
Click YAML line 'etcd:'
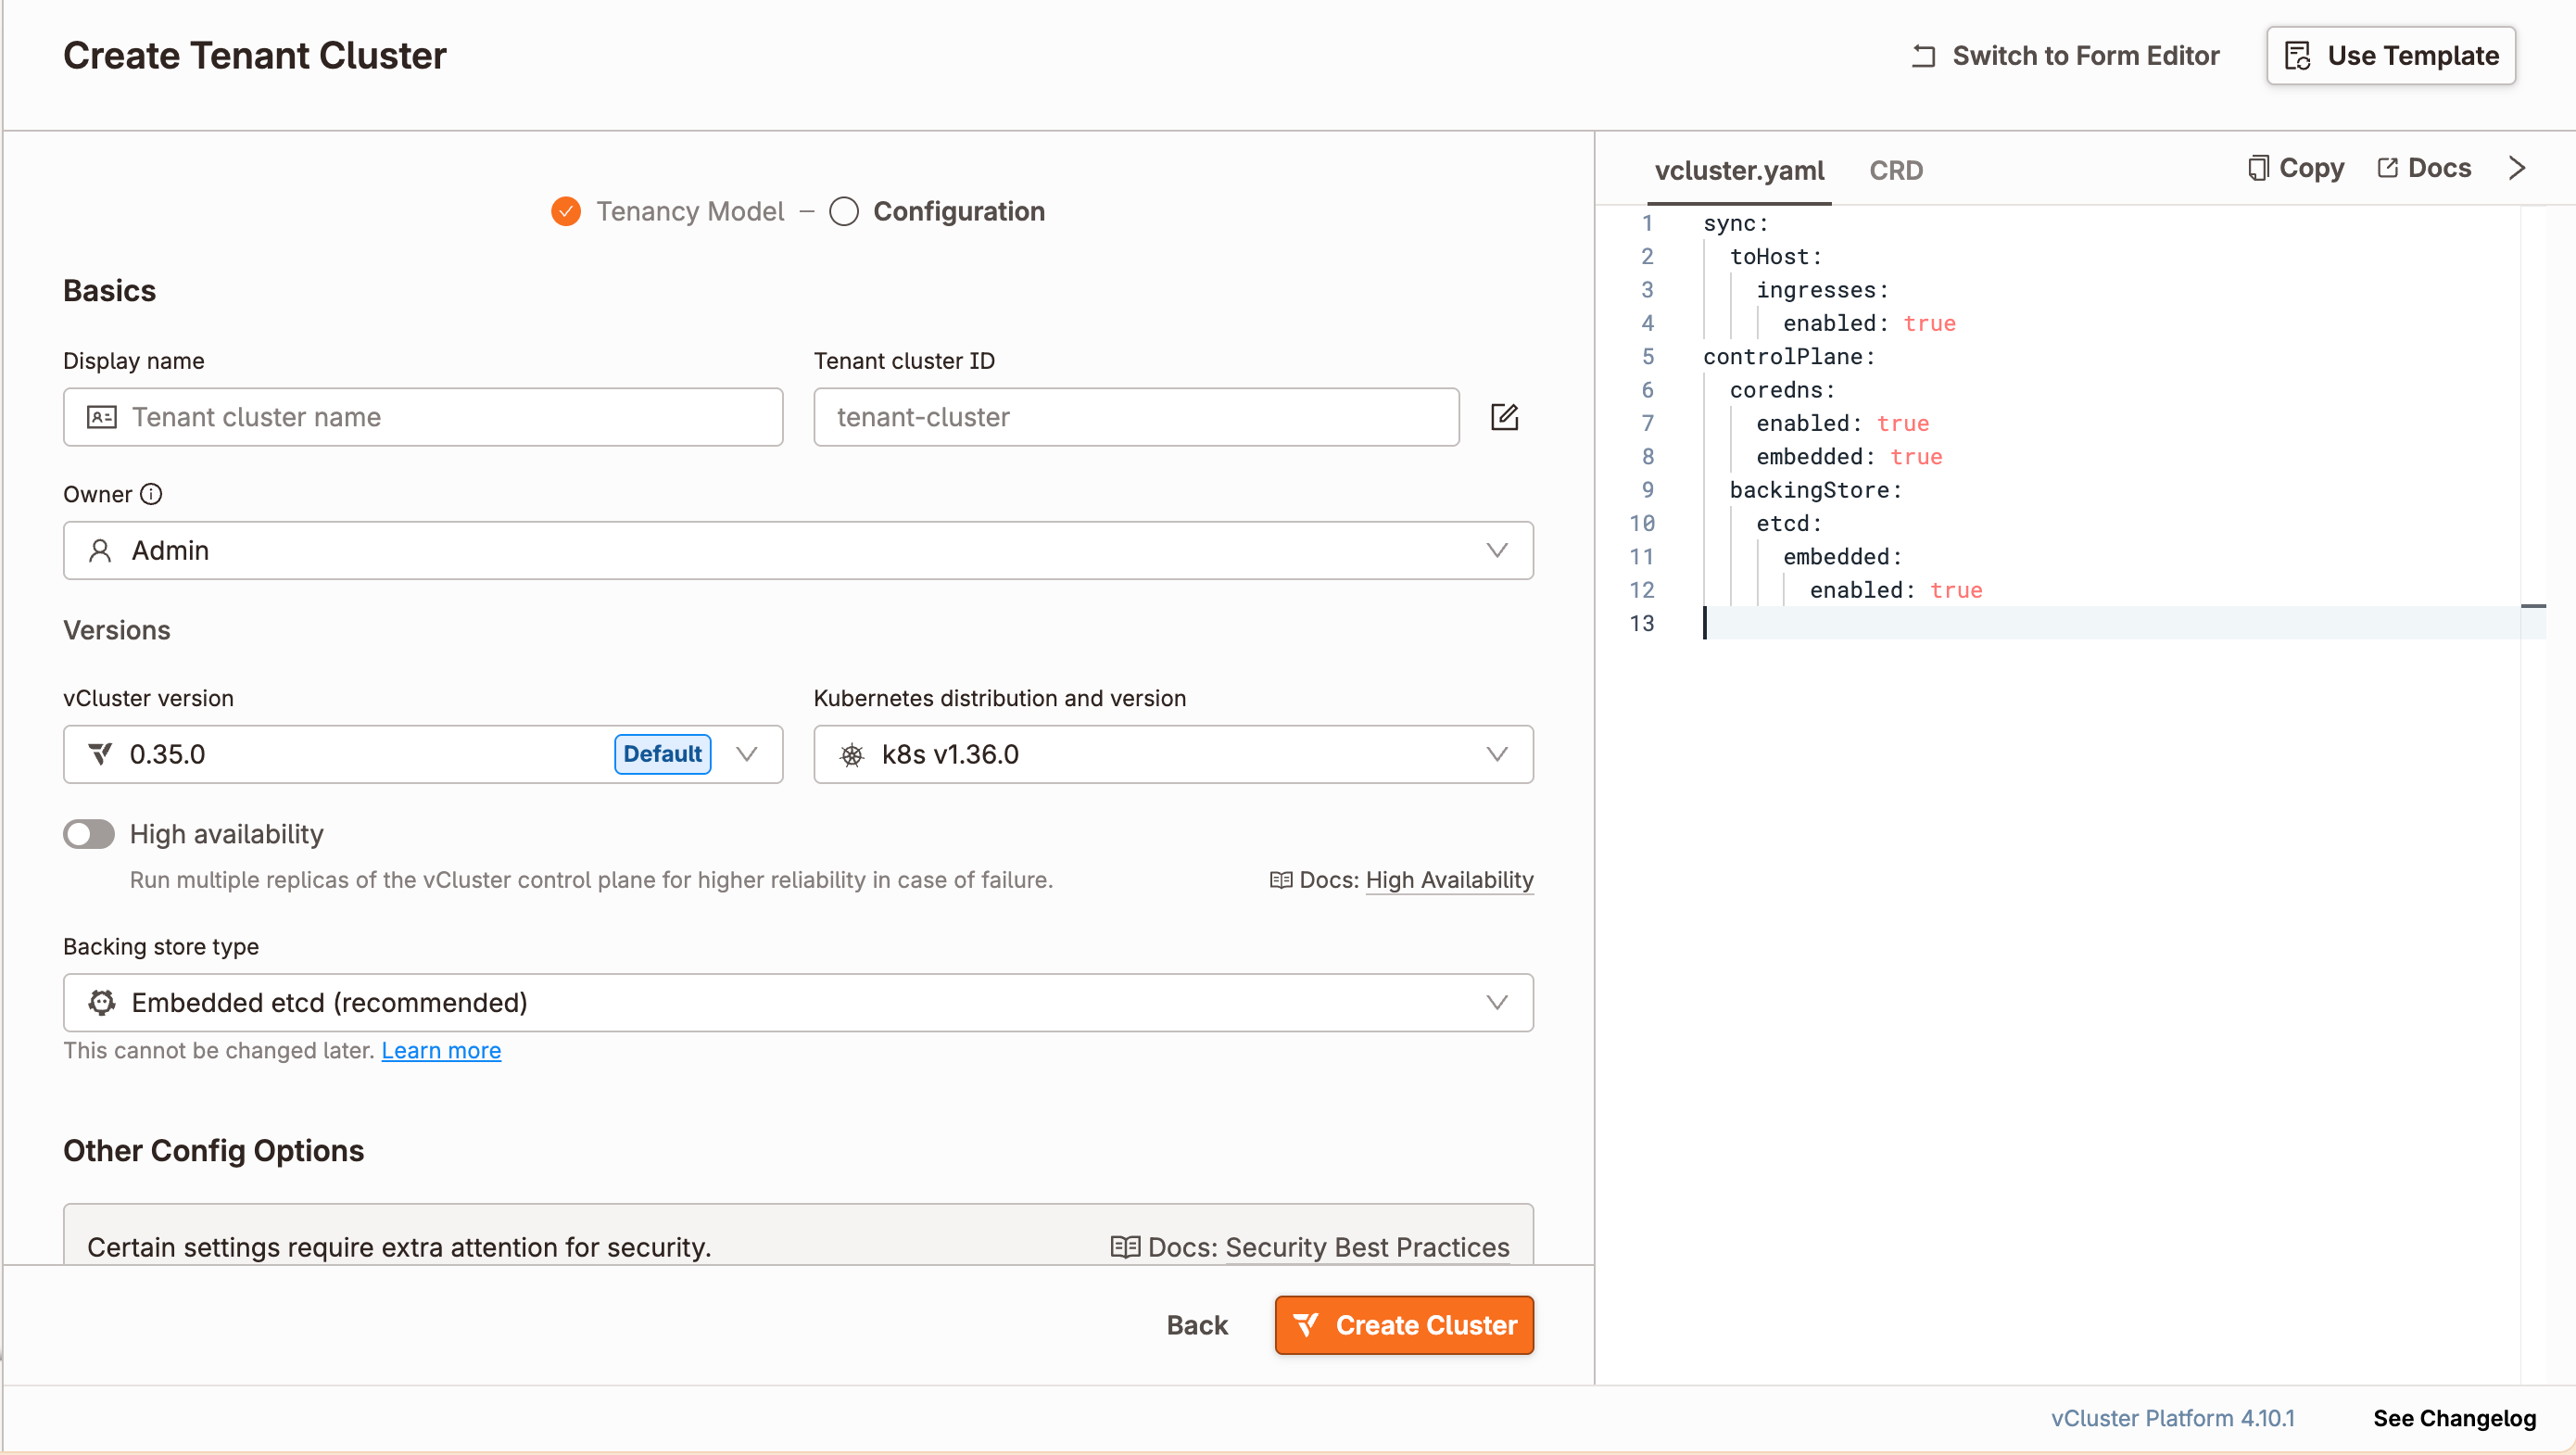(1789, 524)
